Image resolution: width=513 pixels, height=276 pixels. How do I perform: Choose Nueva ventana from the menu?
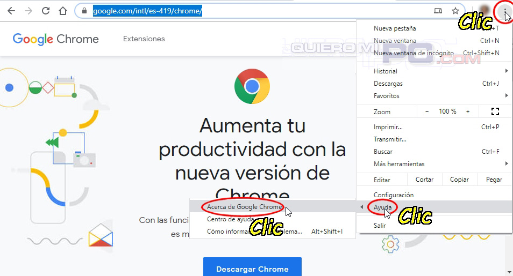[x=434, y=41]
